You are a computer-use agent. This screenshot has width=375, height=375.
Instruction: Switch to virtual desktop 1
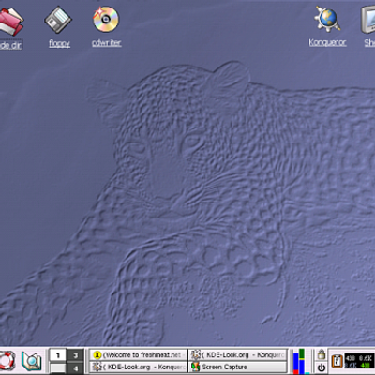point(58,355)
